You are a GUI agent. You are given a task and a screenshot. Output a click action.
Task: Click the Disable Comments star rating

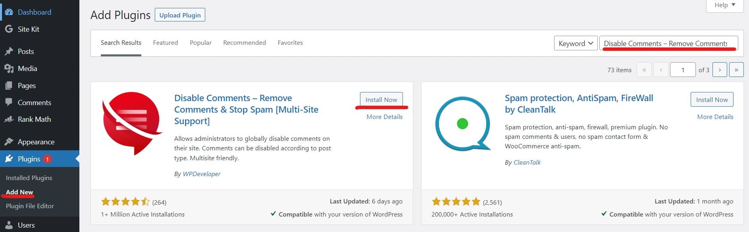click(125, 202)
